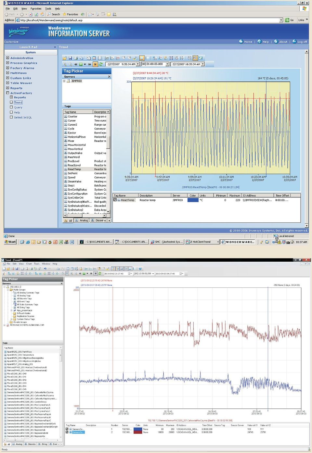Open the Window menu in the Trend window
Viewport: 312px width, 453px height.
[46, 264]
